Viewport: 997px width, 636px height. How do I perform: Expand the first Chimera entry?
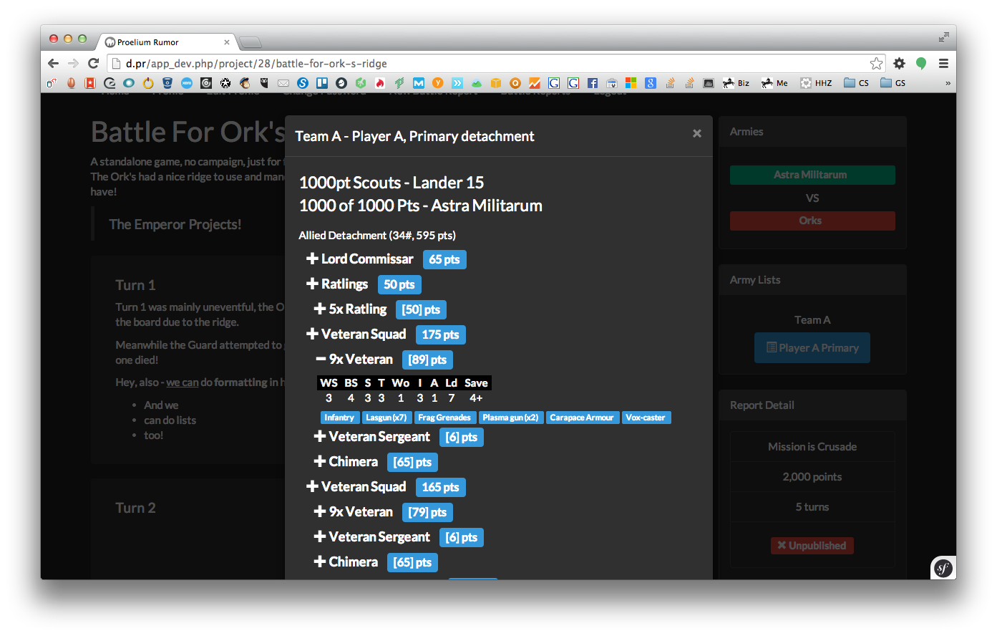[320, 461]
